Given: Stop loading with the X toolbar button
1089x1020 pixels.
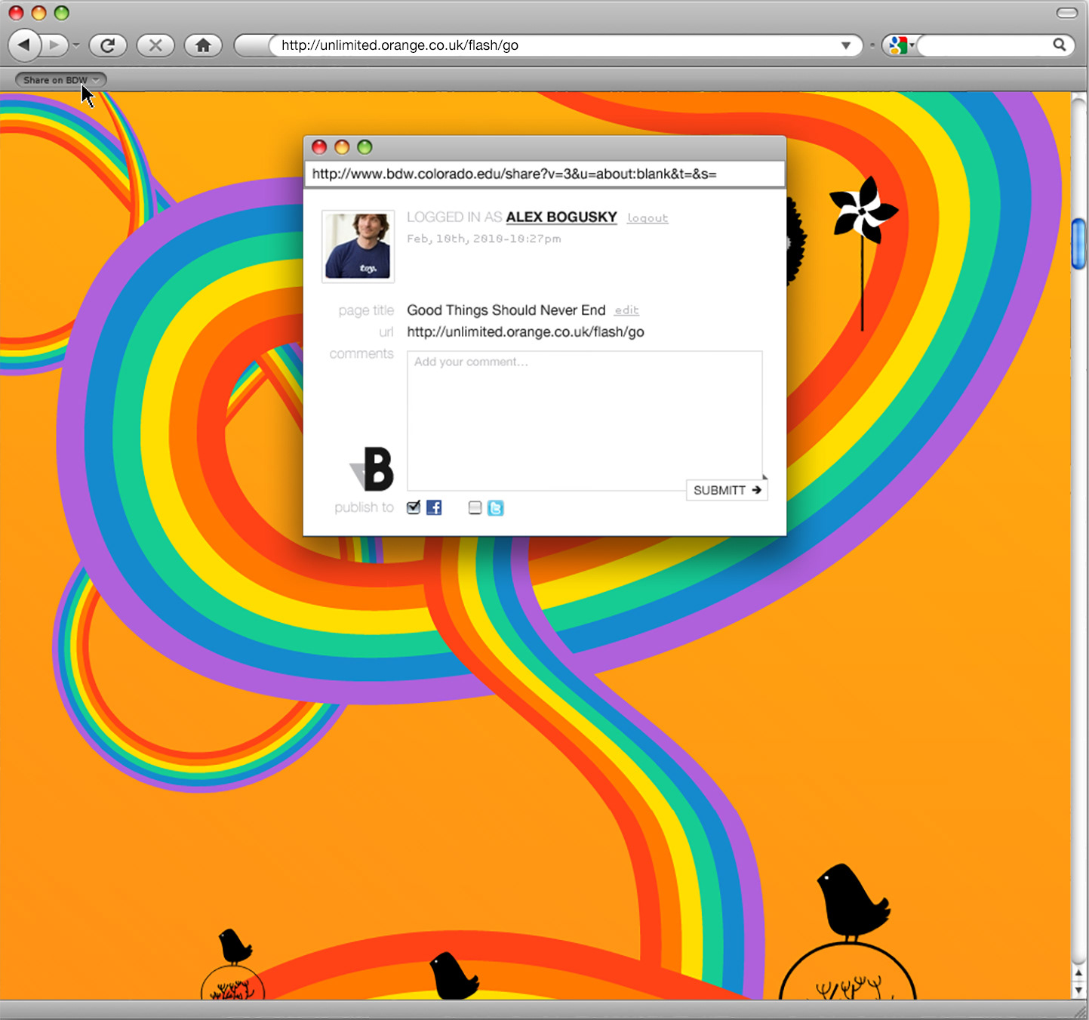Looking at the screenshot, I should [x=155, y=45].
